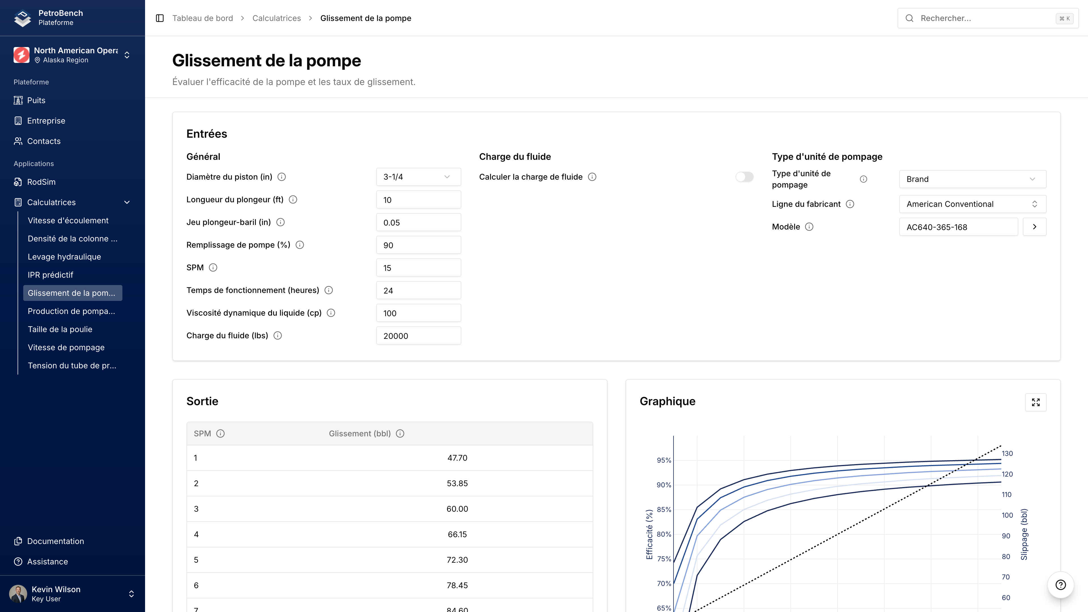Open the Contacts page
Viewport: 1088px width, 612px height.
[44, 141]
